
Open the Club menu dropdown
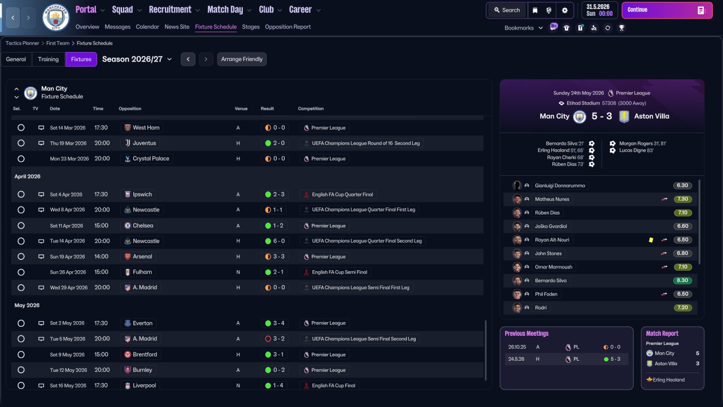click(271, 10)
